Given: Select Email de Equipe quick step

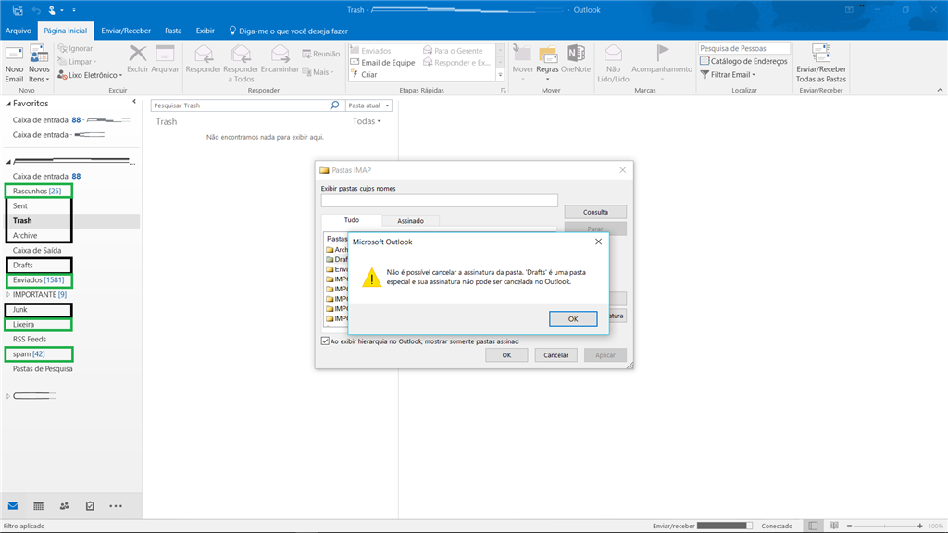Looking at the screenshot, I should coord(382,62).
